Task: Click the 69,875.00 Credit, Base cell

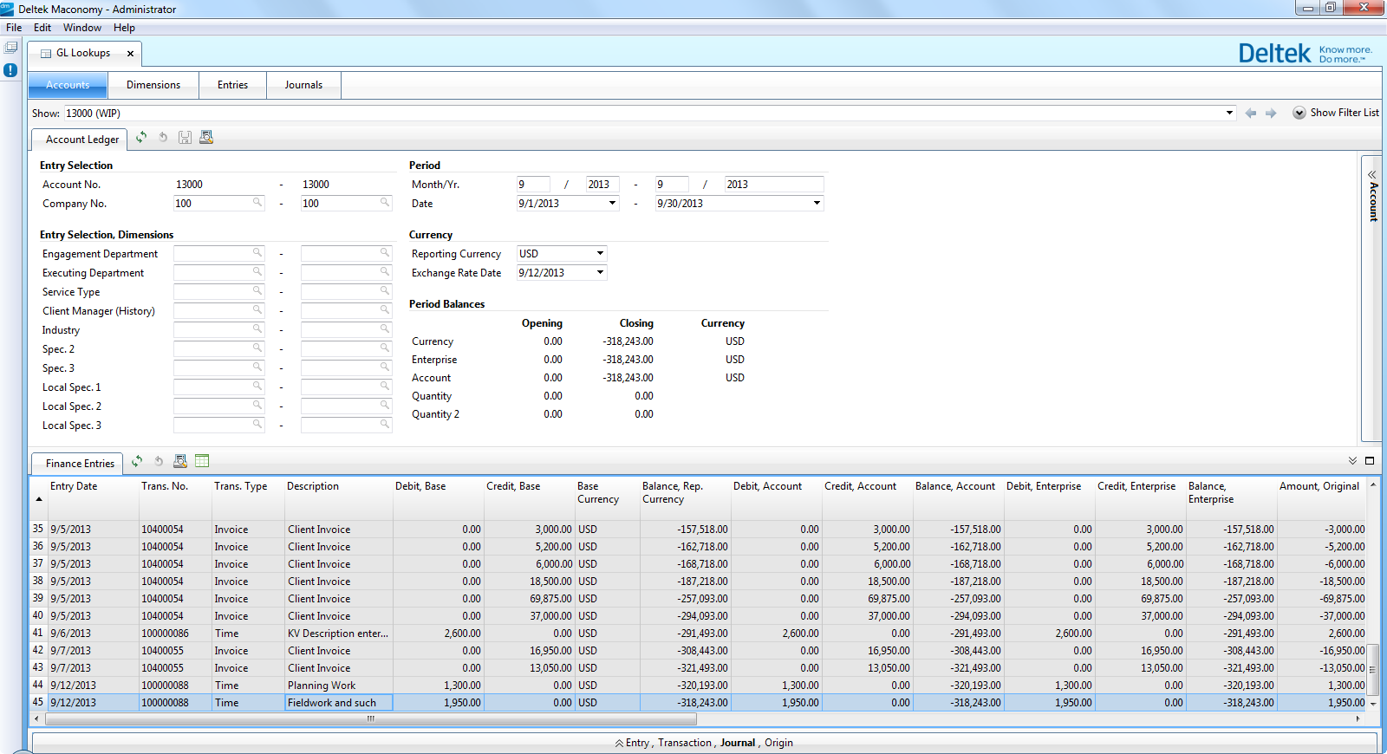Action: pos(529,599)
